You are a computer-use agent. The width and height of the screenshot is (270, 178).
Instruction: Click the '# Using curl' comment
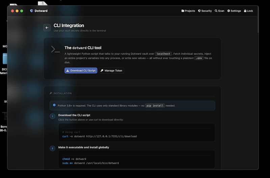pos(71,132)
